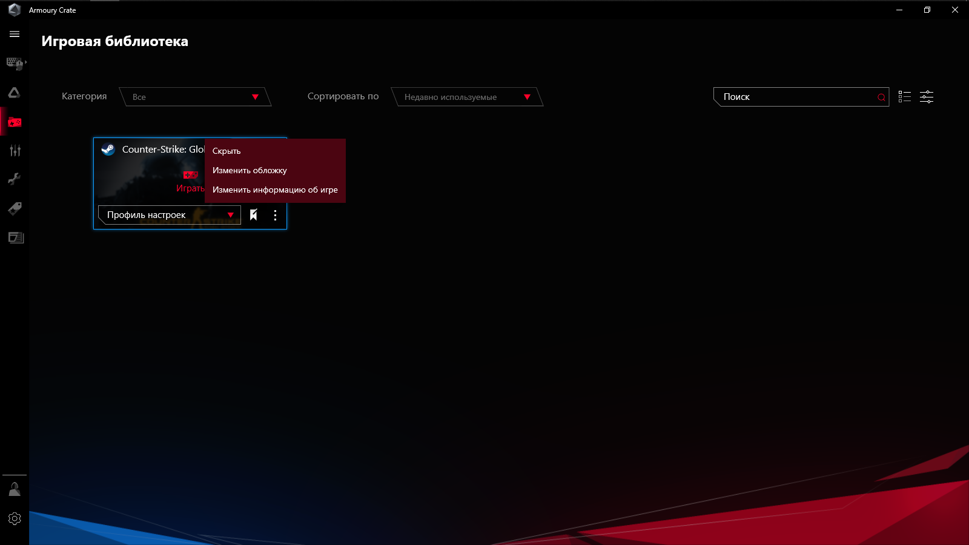Open Aura Sync triangle icon
This screenshot has height=545, width=969.
[x=15, y=93]
